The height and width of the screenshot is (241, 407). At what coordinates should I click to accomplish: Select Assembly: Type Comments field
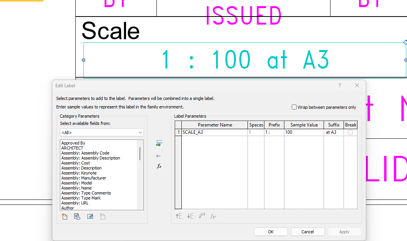point(86,193)
